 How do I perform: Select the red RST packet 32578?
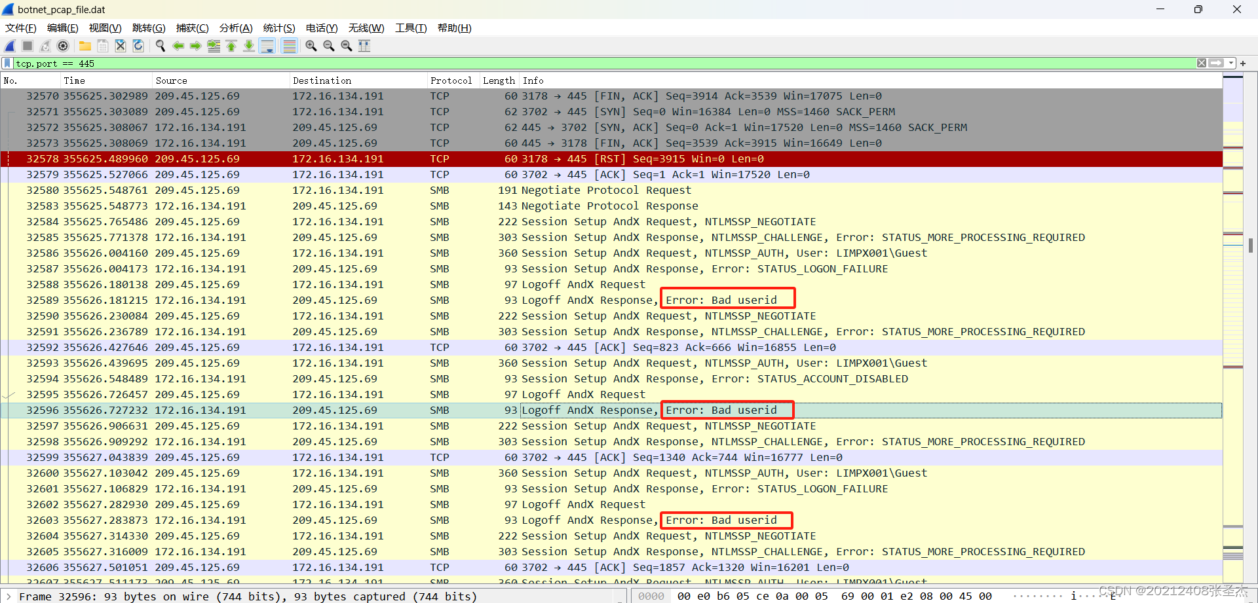pyautogui.click(x=611, y=159)
